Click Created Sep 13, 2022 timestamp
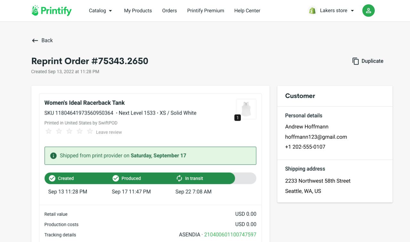The height and width of the screenshot is (242, 410). (65, 72)
